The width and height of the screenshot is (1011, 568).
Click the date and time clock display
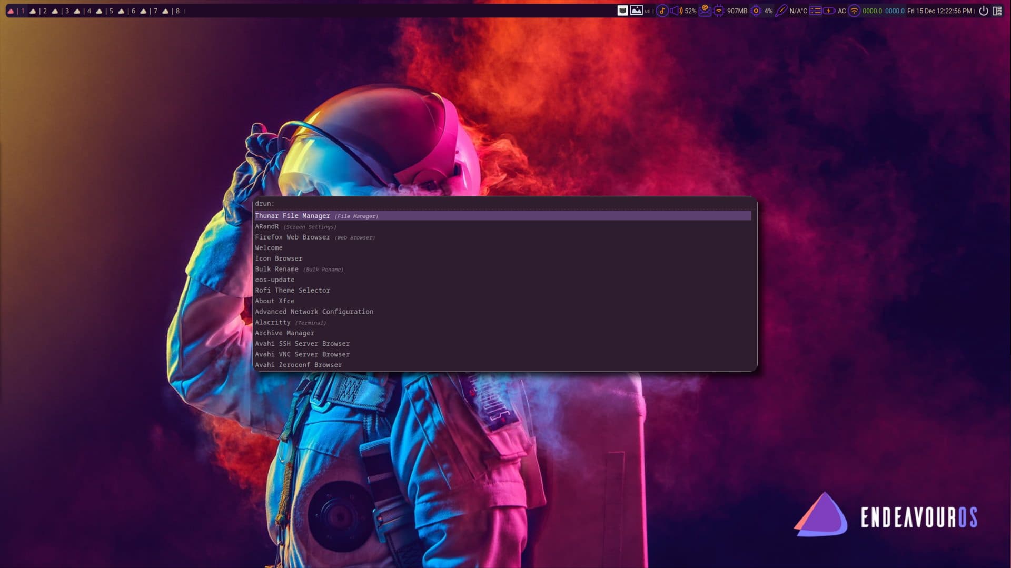939,11
